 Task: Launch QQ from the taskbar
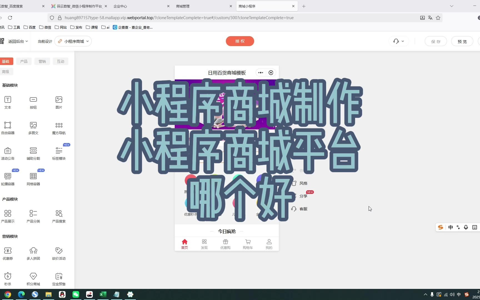[x=62, y=294]
